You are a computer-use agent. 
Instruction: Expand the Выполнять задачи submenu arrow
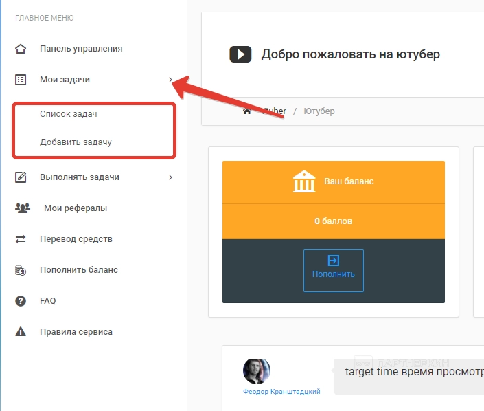[170, 177]
